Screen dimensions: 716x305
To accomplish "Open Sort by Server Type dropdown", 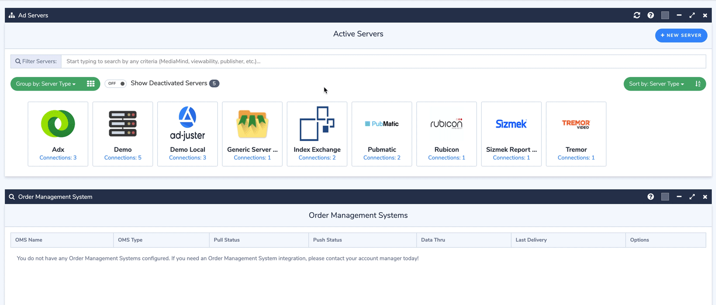I will point(656,84).
